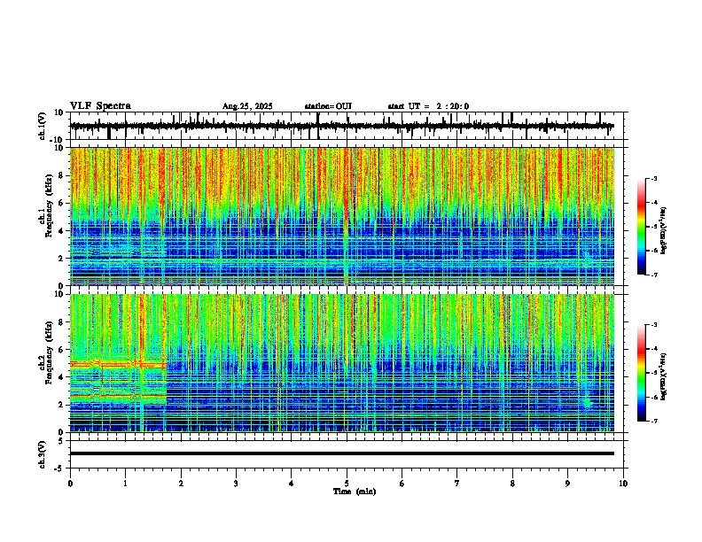Click the ch.2 color bar log(PSD) label
Image resolution: width=702 pixels, height=542 pixels.
pyautogui.click(x=664, y=376)
